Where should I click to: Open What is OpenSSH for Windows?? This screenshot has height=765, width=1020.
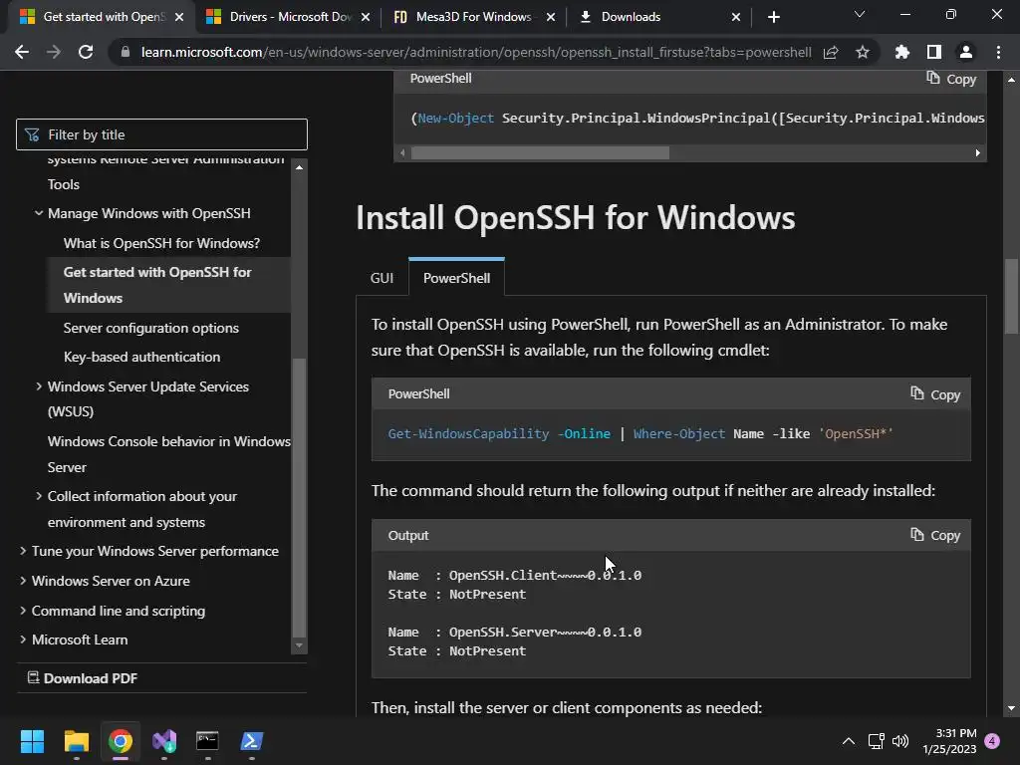[x=161, y=243]
